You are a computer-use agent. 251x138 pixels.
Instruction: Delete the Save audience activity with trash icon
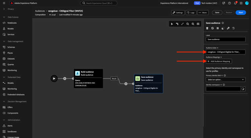pyautogui.click(x=207, y=28)
